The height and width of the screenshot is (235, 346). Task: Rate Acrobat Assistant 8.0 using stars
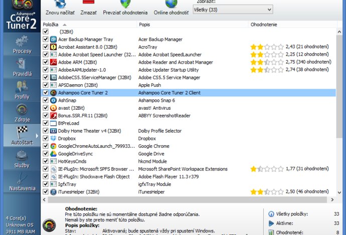pyautogui.click(x=266, y=47)
